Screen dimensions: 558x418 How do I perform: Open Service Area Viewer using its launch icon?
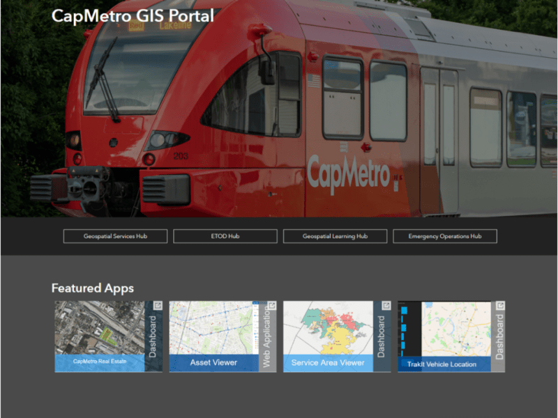click(x=386, y=305)
